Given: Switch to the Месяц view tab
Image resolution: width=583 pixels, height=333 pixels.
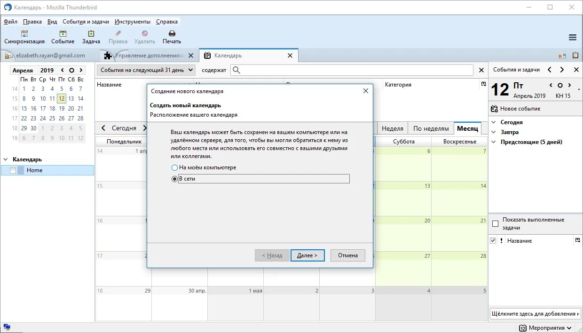Looking at the screenshot, I should tap(467, 128).
